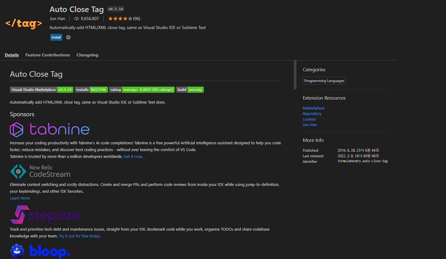Screen dimensions: 446x259
Task: Open the Repository resource link
Action: [312, 113]
